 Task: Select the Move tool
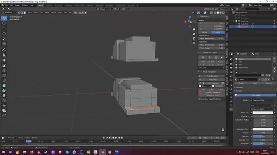pos(4,29)
